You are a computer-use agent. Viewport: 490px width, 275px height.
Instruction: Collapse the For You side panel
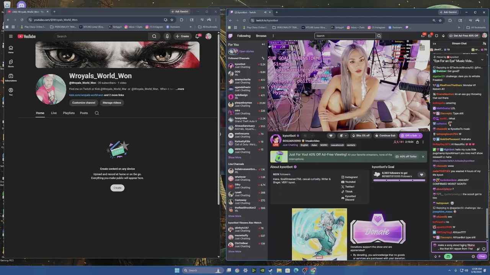[263, 45]
